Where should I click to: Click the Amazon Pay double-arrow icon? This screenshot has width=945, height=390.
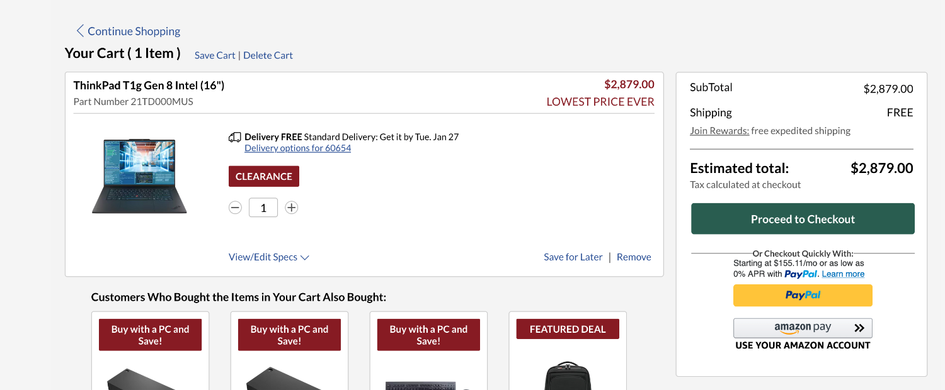click(x=859, y=328)
